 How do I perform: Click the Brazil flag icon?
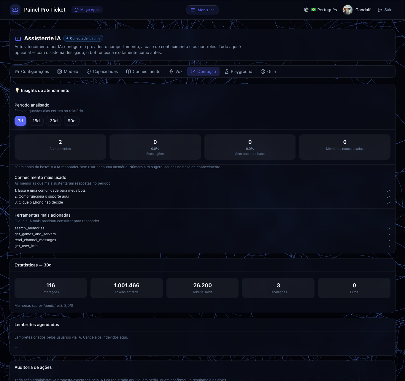pos(314,9)
